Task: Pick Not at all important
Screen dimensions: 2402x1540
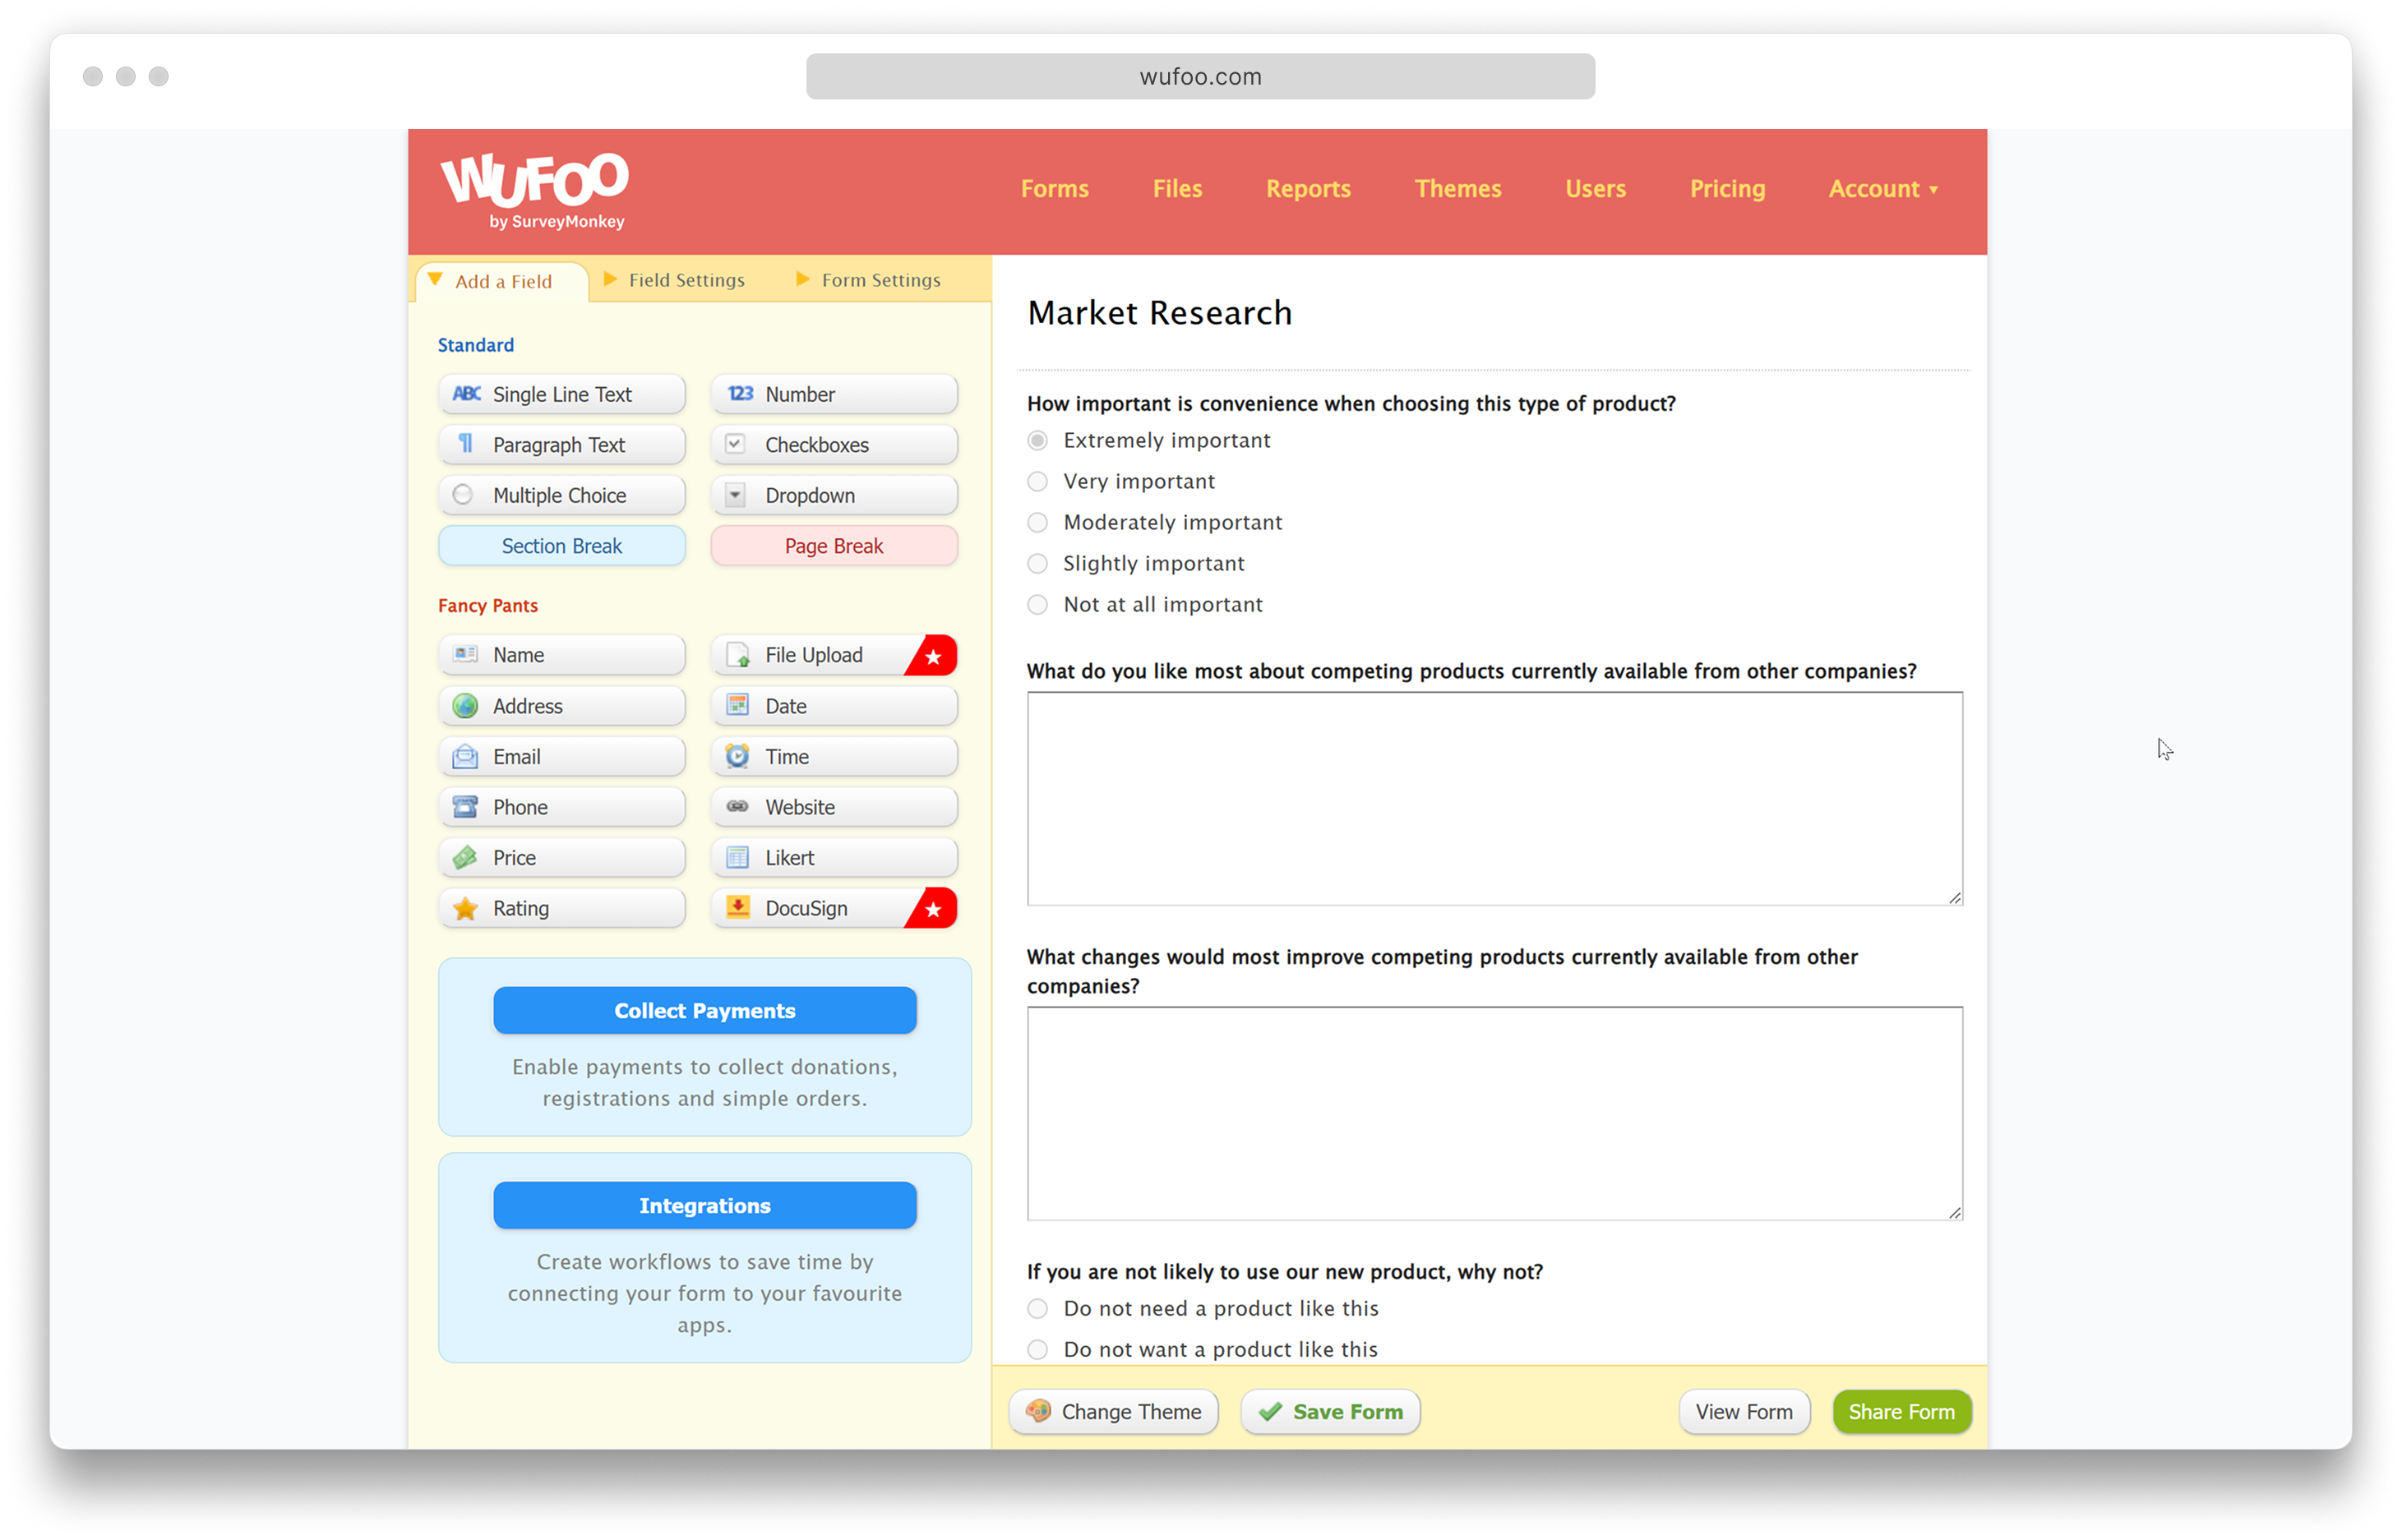Action: 1037,605
